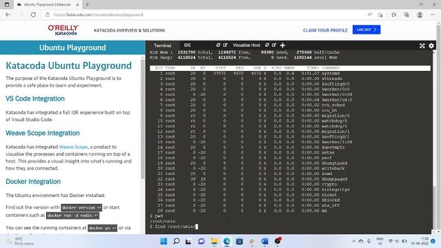Open the IDE tab
This screenshot has width=441, height=248.
[187, 45]
